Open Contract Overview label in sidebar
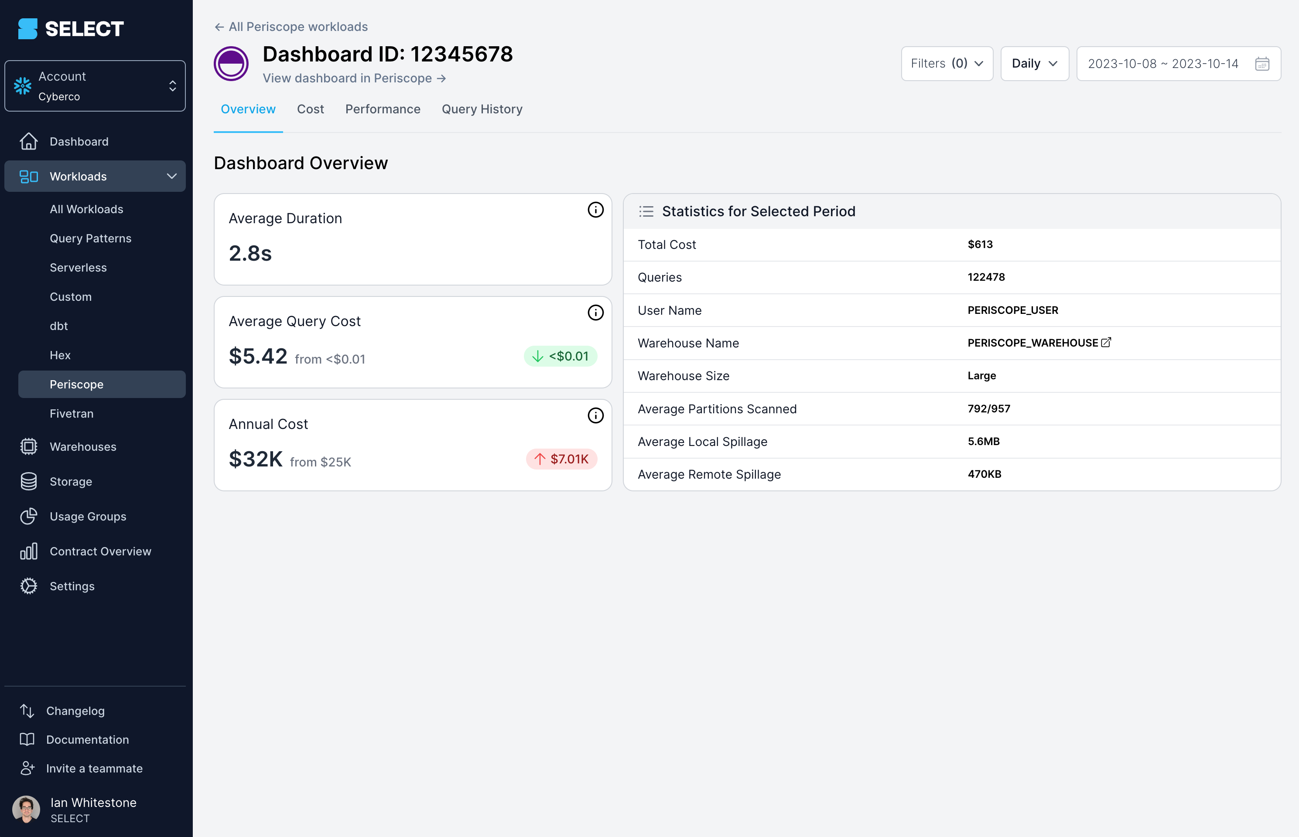Image resolution: width=1299 pixels, height=837 pixels. pyautogui.click(x=101, y=551)
